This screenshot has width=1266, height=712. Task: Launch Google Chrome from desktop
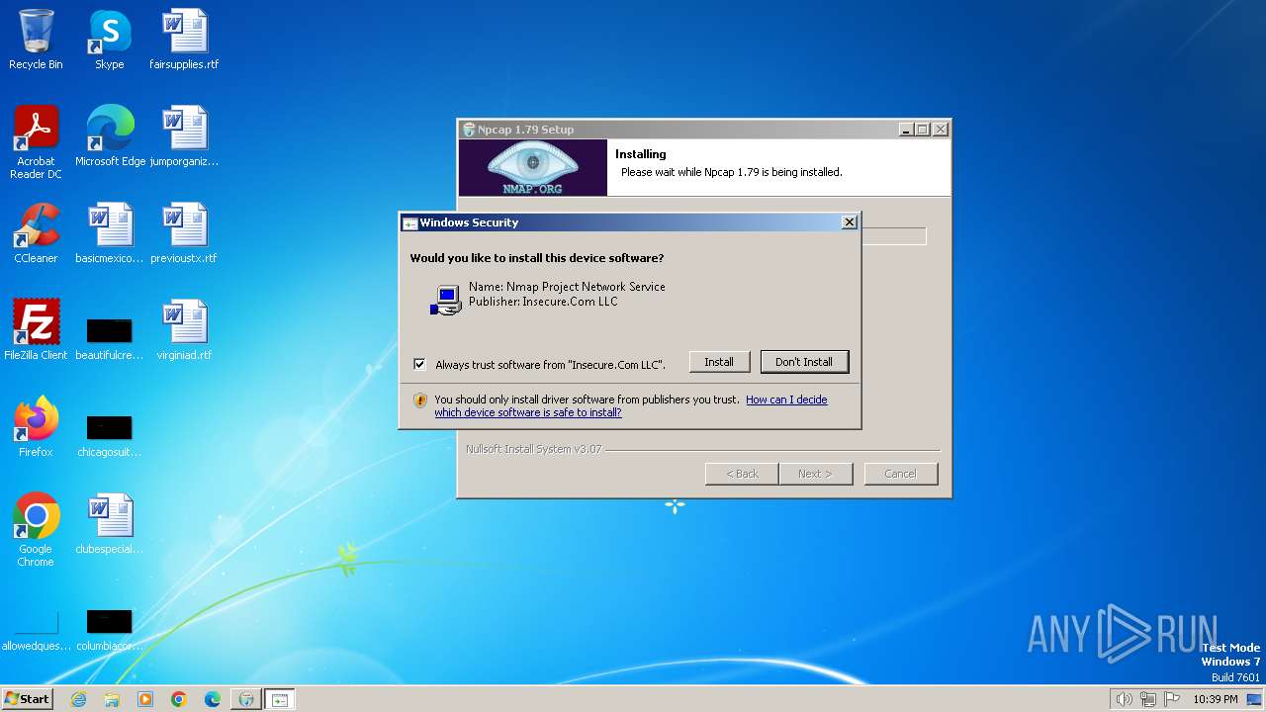pyautogui.click(x=36, y=530)
